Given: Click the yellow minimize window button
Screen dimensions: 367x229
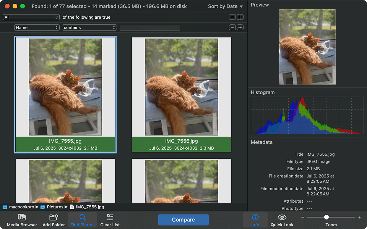Looking at the screenshot, I should pos(15,6).
